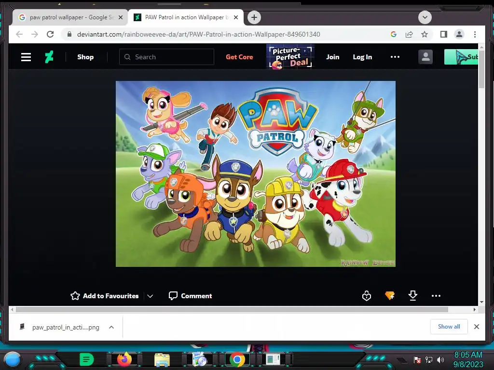Open the Start orb
The height and width of the screenshot is (370, 494).
pos(13,359)
